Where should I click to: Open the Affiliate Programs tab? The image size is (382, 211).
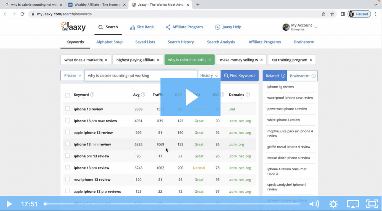point(265,42)
